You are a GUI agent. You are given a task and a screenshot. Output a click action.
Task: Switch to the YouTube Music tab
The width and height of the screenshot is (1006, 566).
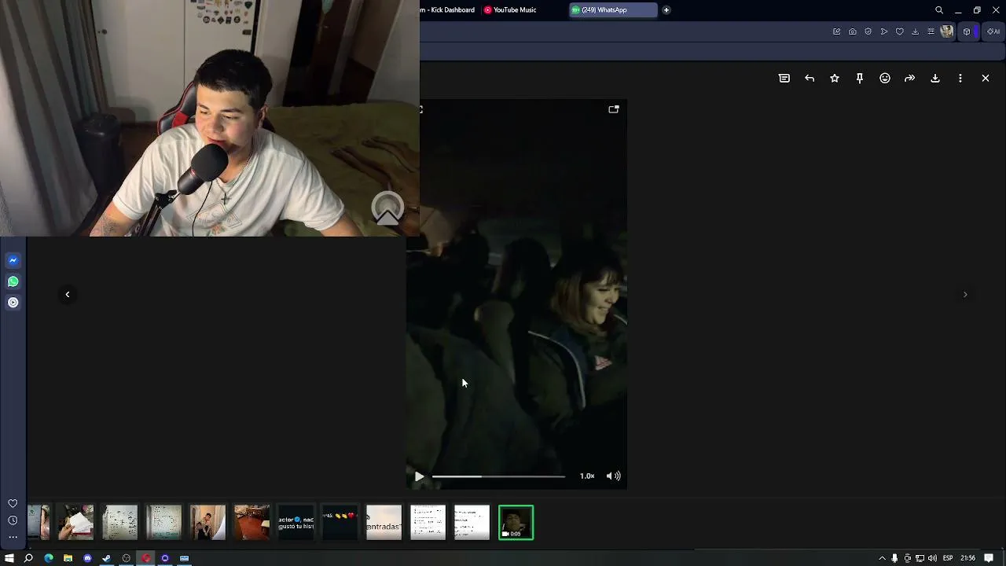pyautogui.click(x=510, y=10)
